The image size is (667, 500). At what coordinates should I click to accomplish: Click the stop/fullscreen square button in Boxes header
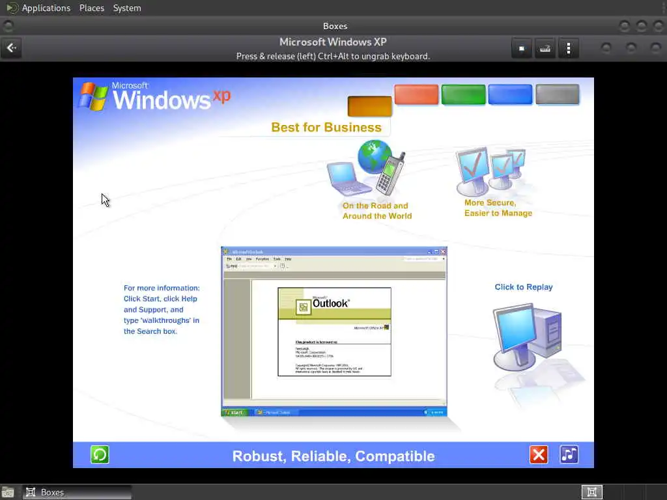tap(522, 48)
